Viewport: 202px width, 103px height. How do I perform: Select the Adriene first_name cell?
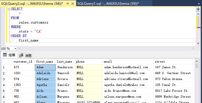45,79
